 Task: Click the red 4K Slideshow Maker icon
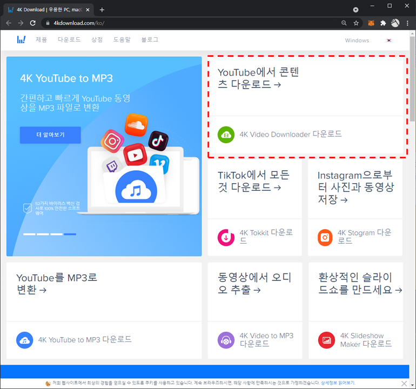327,340
